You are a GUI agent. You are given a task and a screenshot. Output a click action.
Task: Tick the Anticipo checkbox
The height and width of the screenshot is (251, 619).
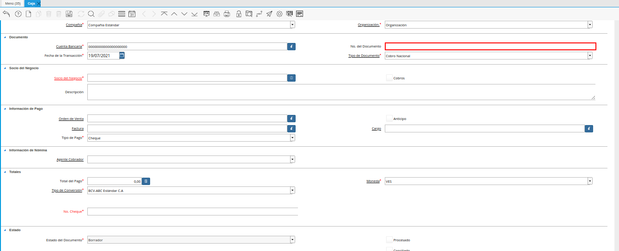coord(389,119)
